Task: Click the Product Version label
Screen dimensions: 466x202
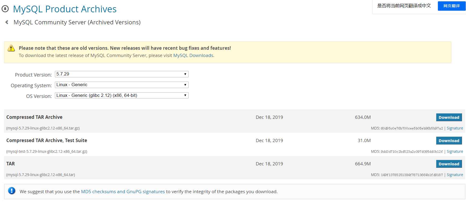Action: (x=33, y=75)
